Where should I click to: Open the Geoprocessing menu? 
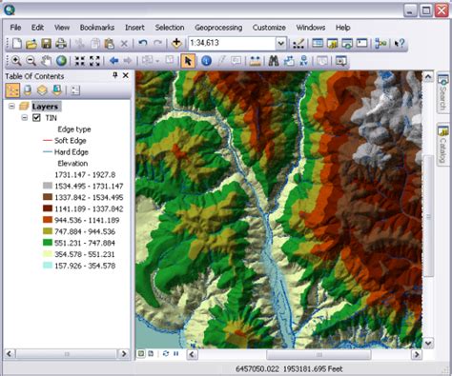coord(218,28)
